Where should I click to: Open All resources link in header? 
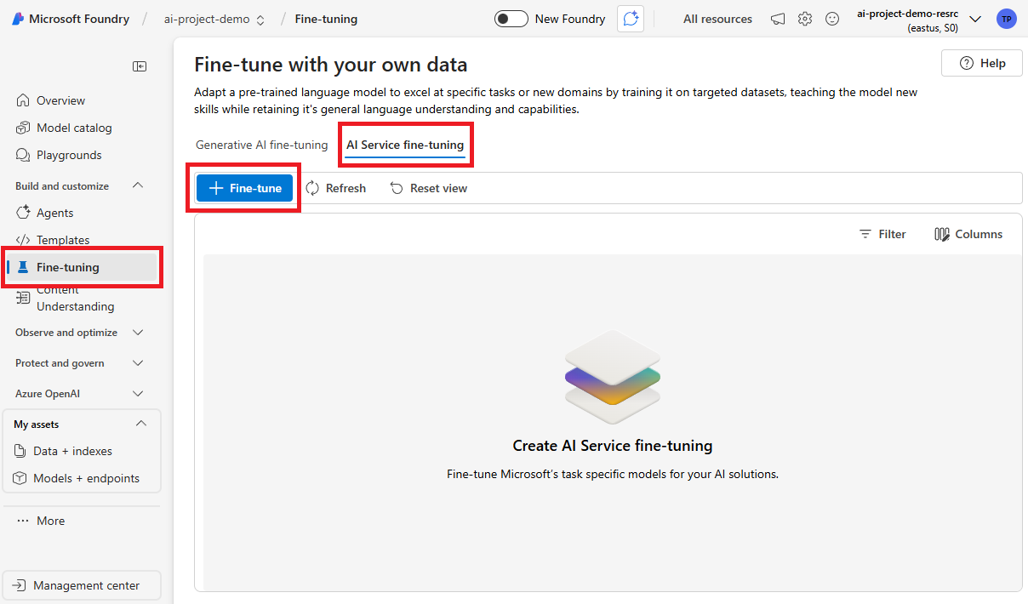[x=717, y=19]
